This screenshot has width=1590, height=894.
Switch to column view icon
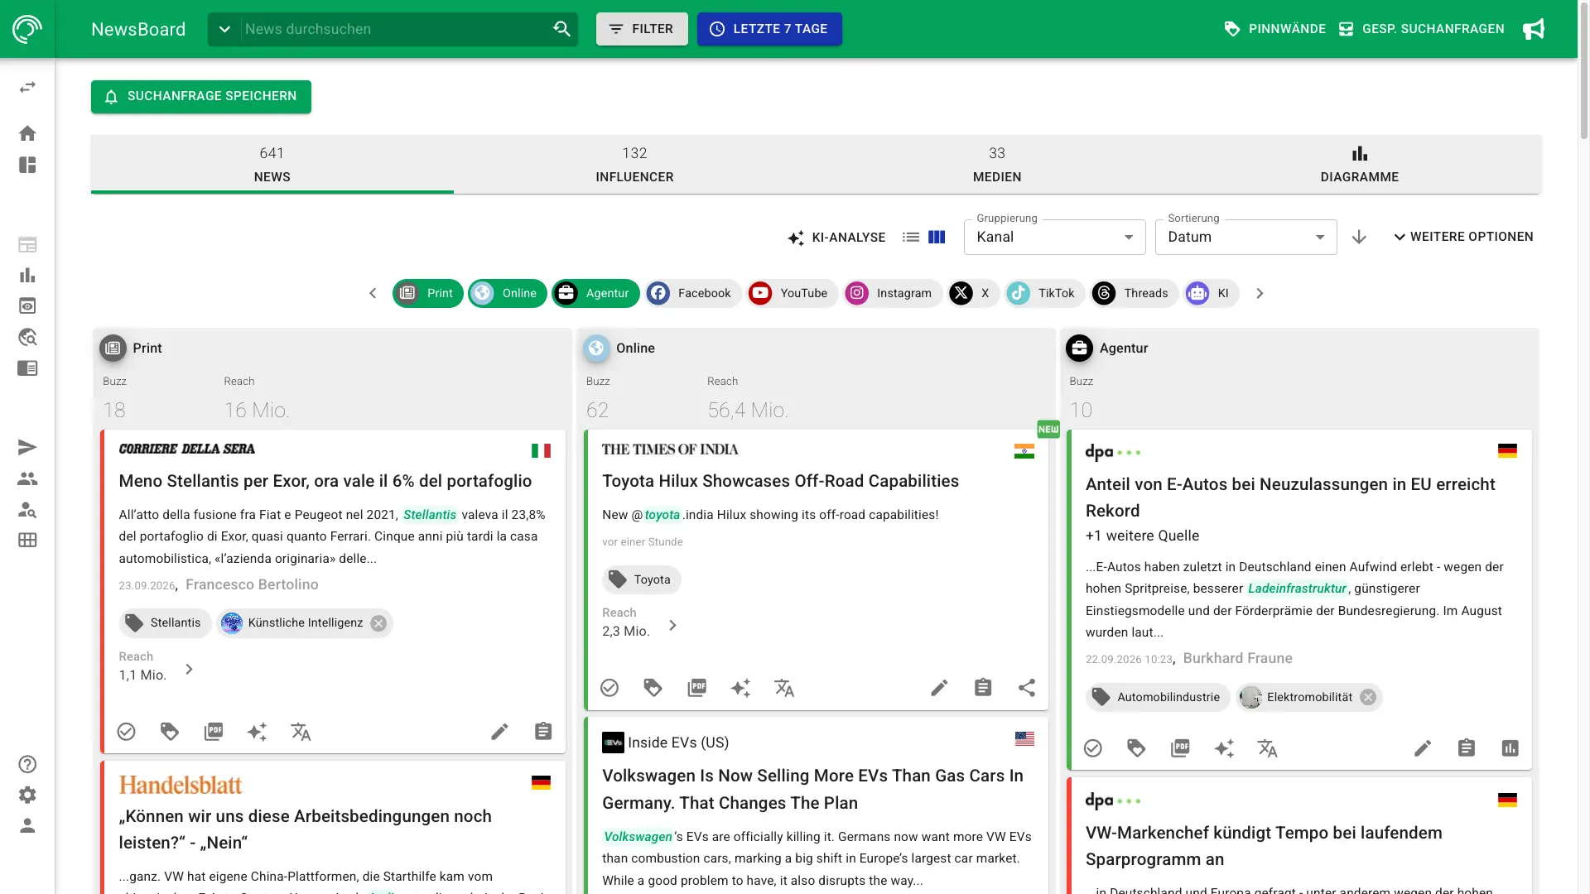[937, 237]
